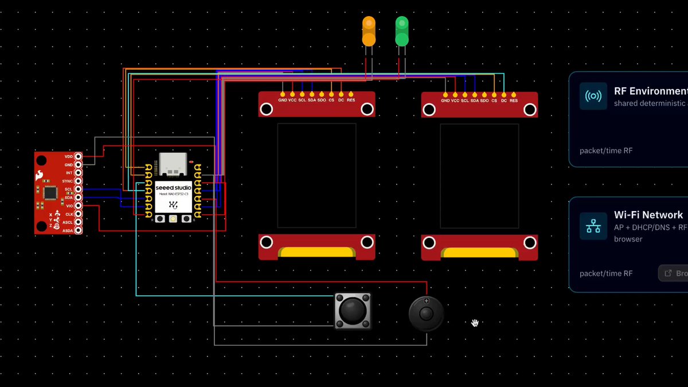This screenshot has width=688, height=387.
Task: Click the VDD pin on the sensor breakout
Action: pyautogui.click(x=78, y=156)
